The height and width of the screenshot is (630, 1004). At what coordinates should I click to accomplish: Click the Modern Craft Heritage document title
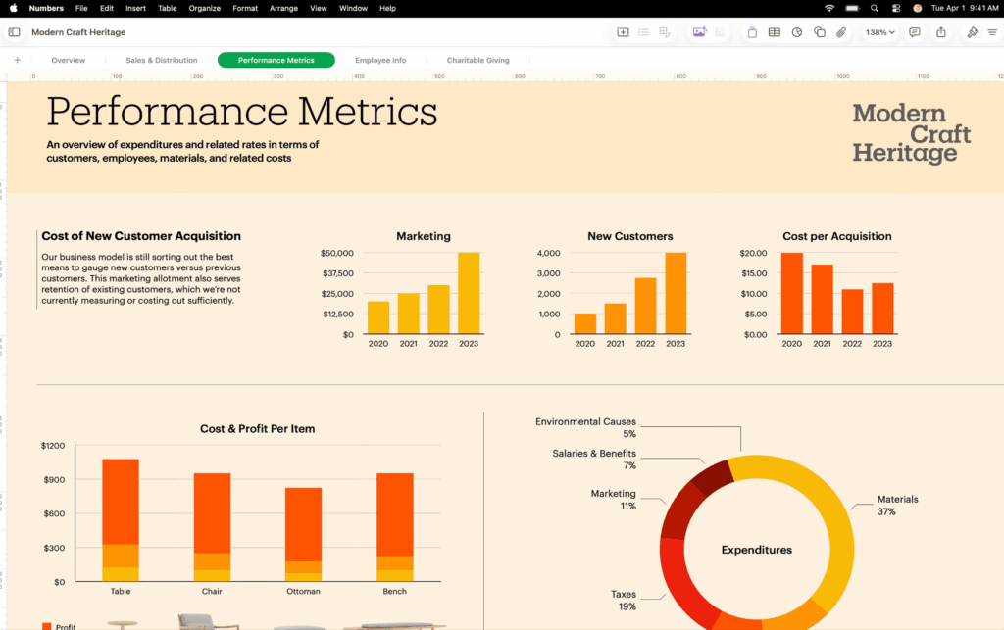pos(78,32)
